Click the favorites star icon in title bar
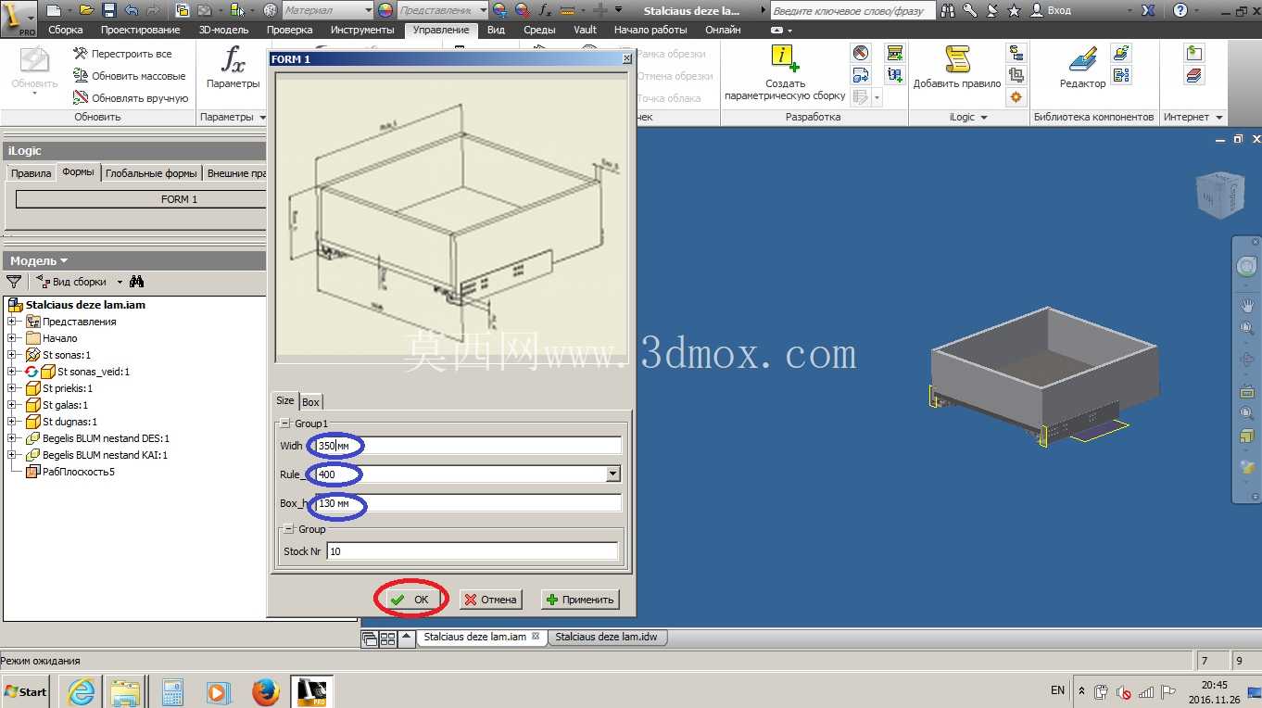The width and height of the screenshot is (1262, 708). (1014, 10)
